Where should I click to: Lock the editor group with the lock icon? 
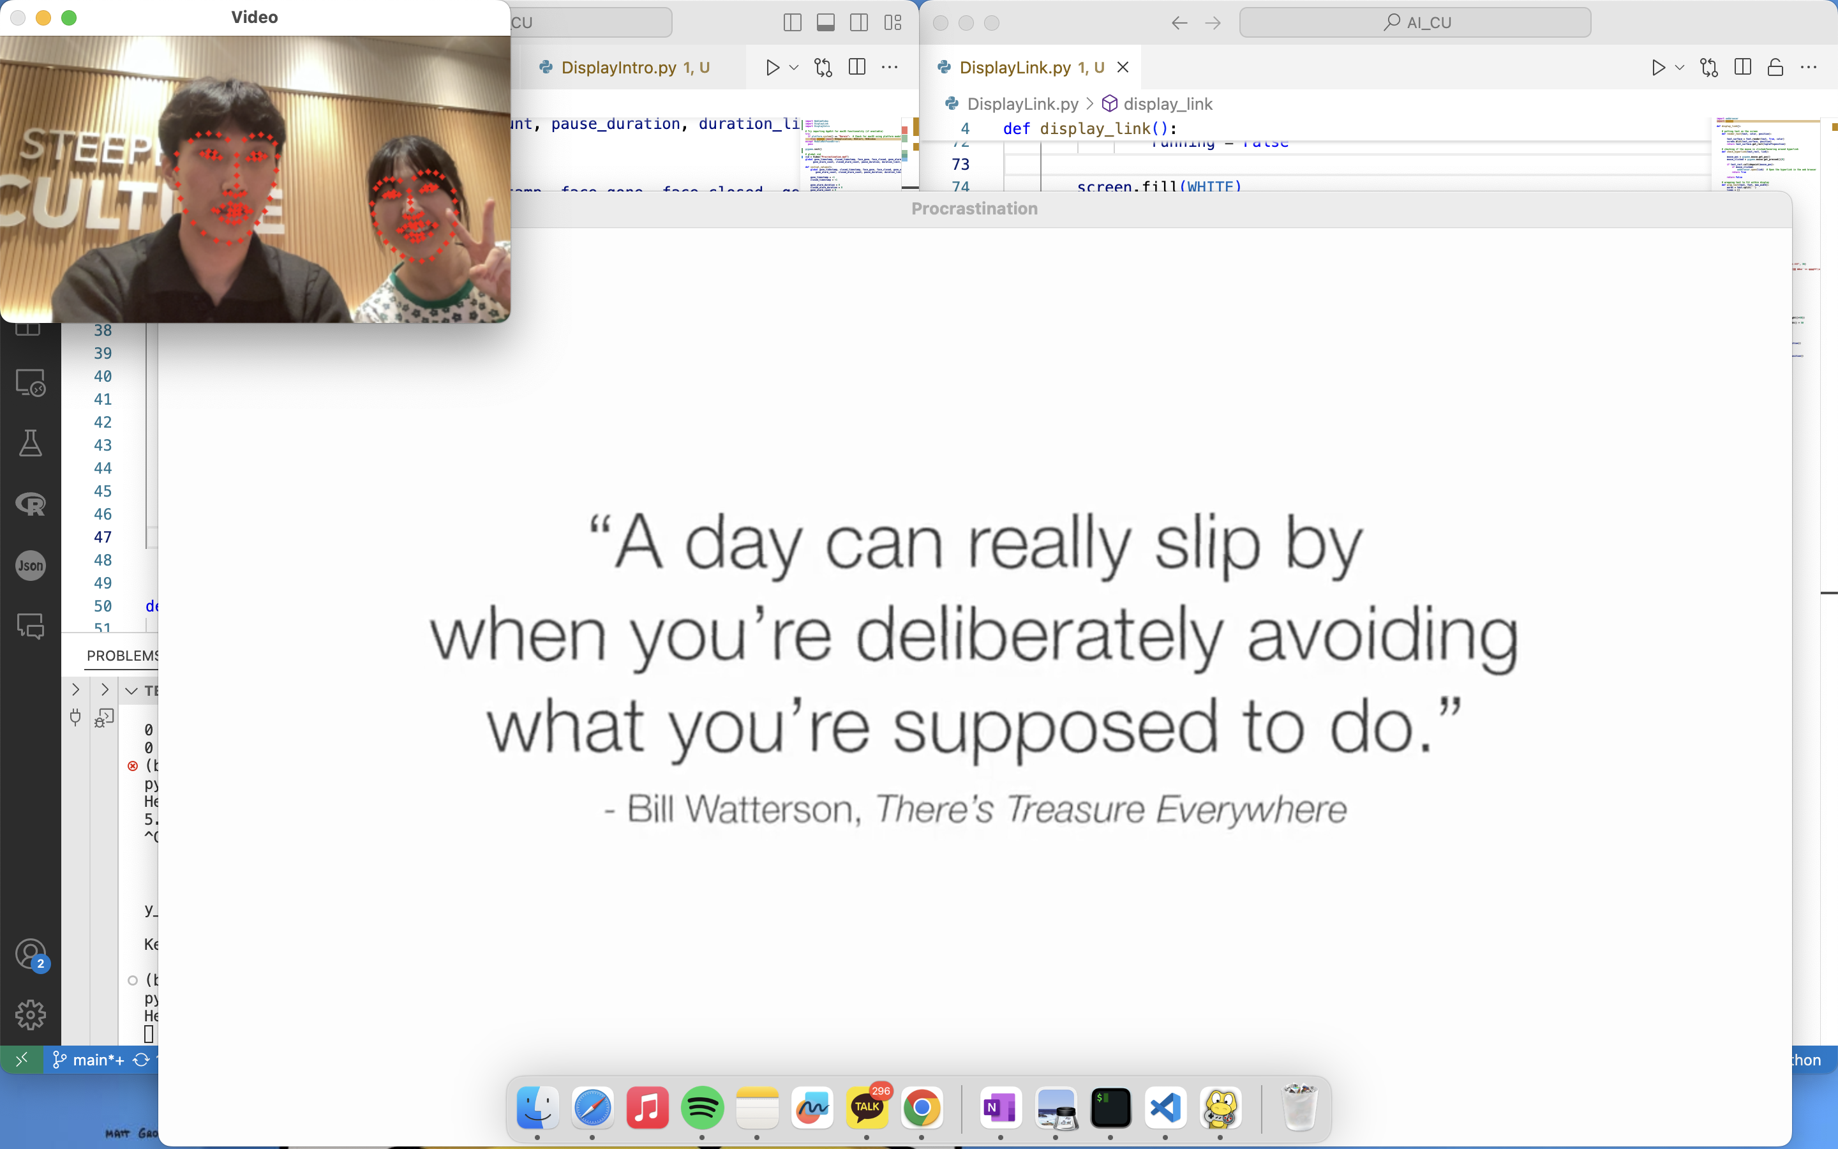pyautogui.click(x=1775, y=67)
